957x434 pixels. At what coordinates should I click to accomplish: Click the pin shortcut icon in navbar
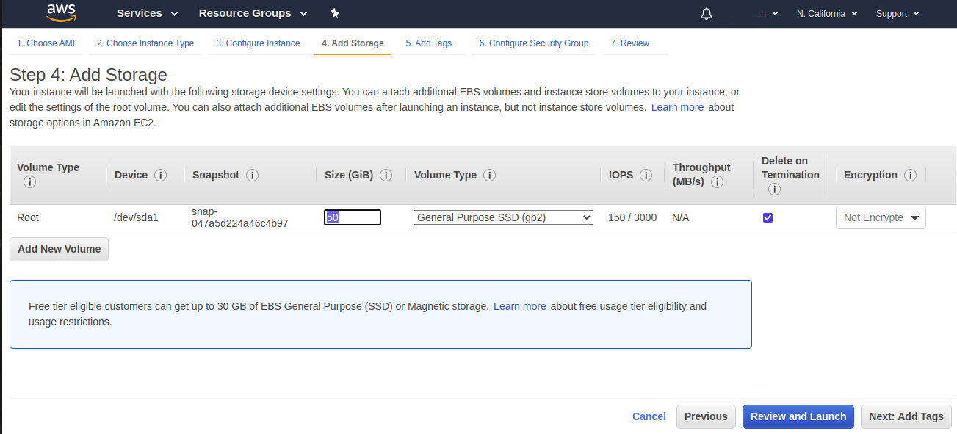[x=335, y=14]
